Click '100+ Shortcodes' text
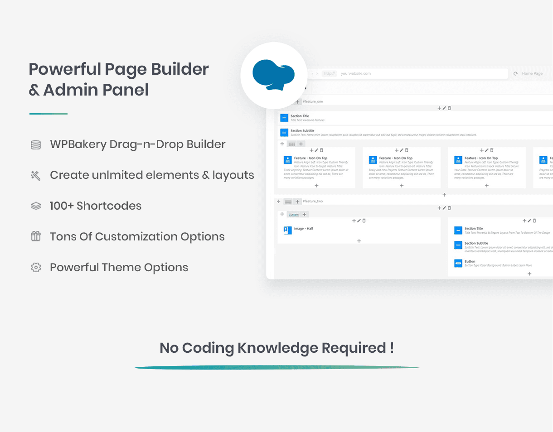The width and height of the screenshot is (553, 432). [x=96, y=206]
